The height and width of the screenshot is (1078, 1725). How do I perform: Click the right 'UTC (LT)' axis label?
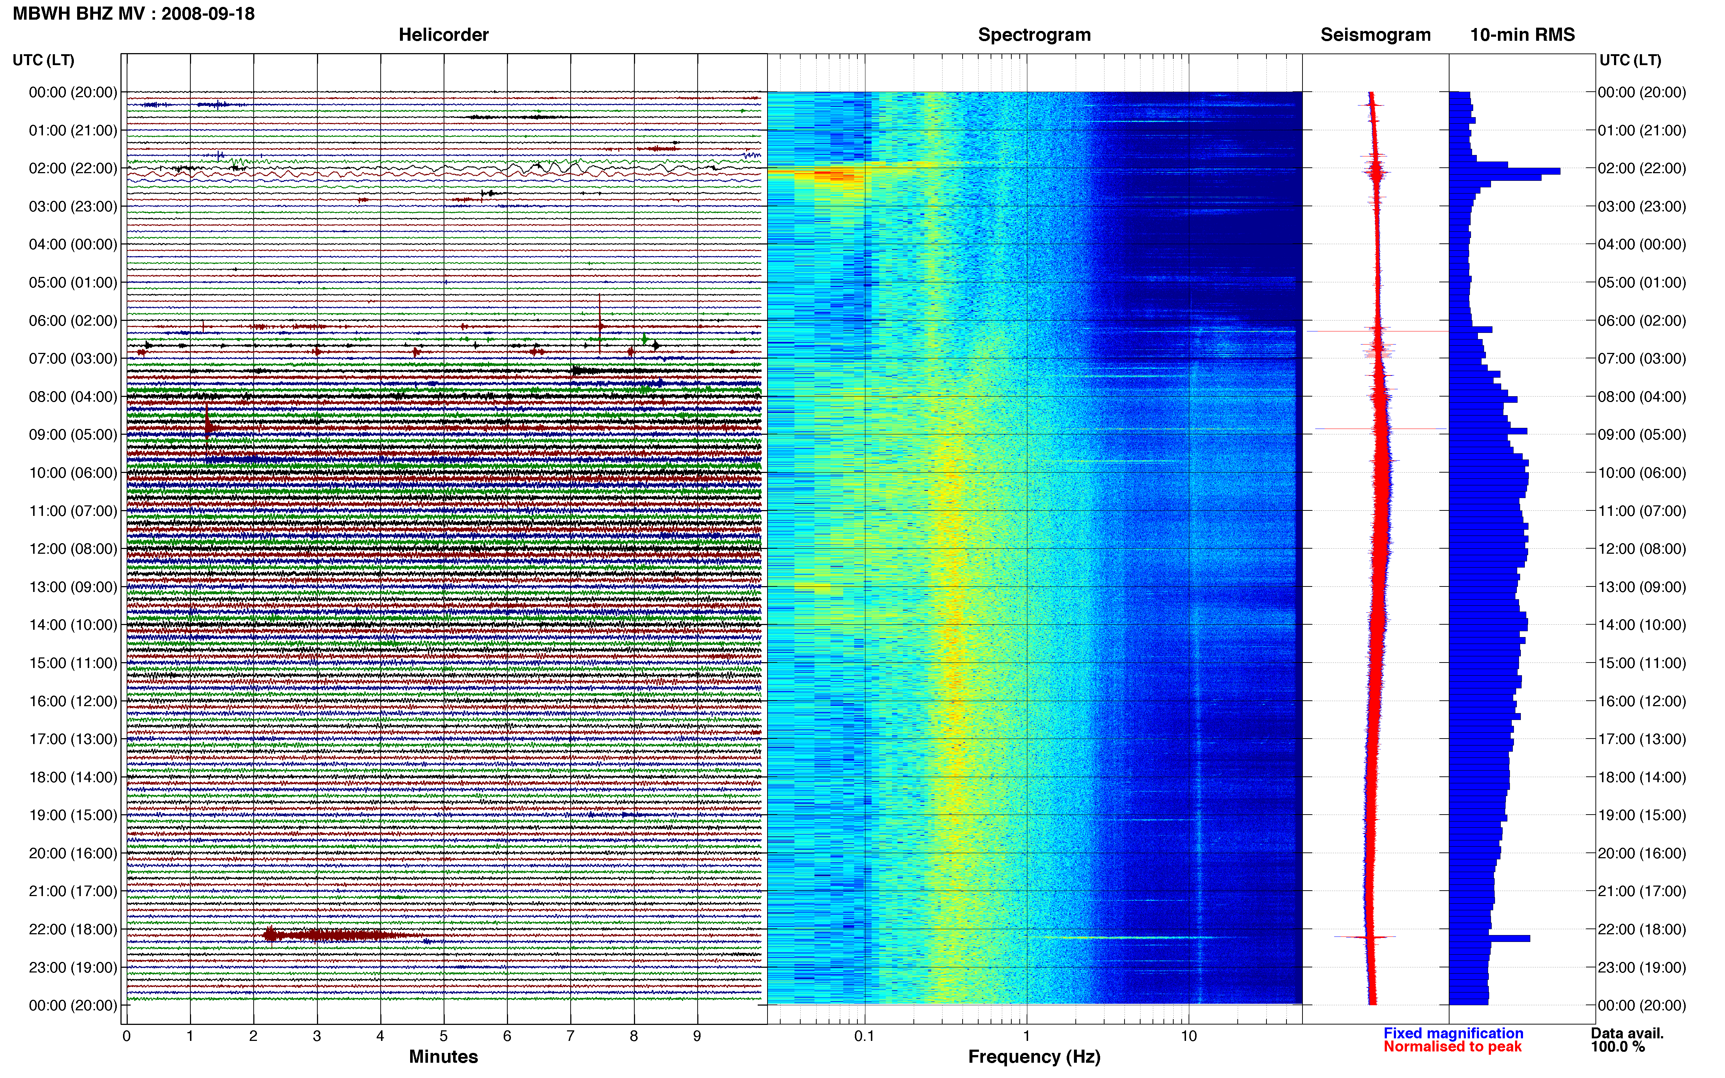click(1630, 60)
